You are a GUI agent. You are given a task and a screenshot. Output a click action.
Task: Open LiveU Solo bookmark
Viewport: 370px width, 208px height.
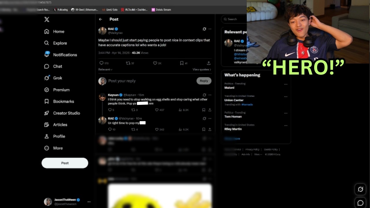110,10
